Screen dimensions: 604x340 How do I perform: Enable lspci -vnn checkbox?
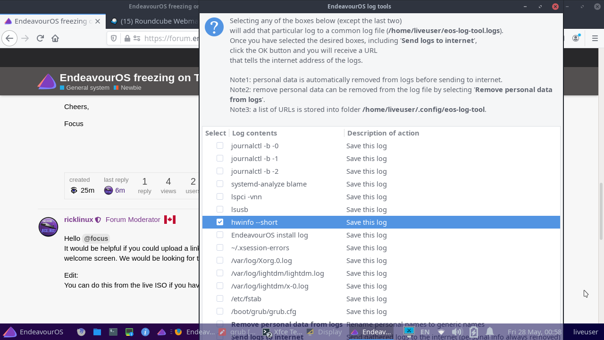pyautogui.click(x=220, y=197)
